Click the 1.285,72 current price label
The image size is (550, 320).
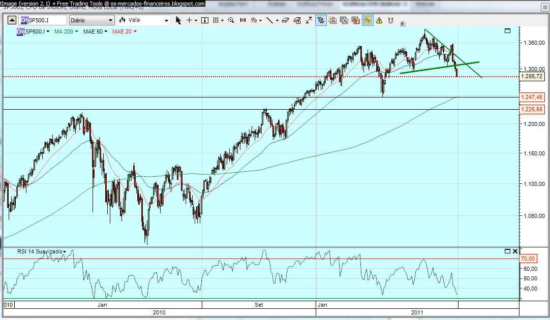532,76
